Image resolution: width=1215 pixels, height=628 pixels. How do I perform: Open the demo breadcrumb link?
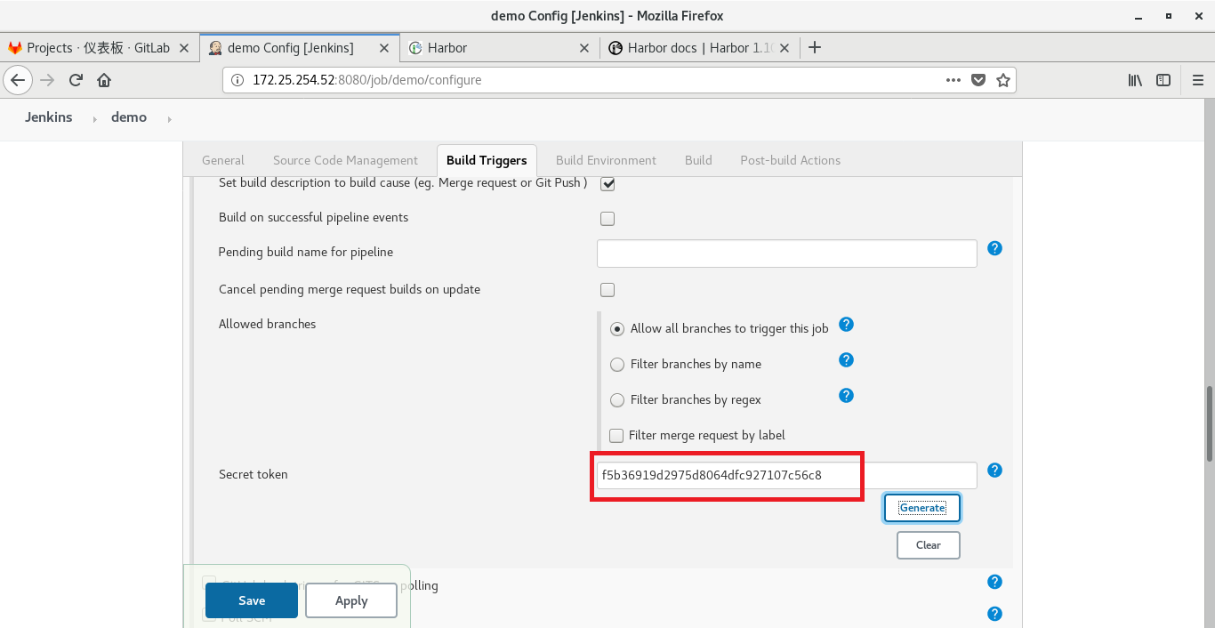(129, 117)
